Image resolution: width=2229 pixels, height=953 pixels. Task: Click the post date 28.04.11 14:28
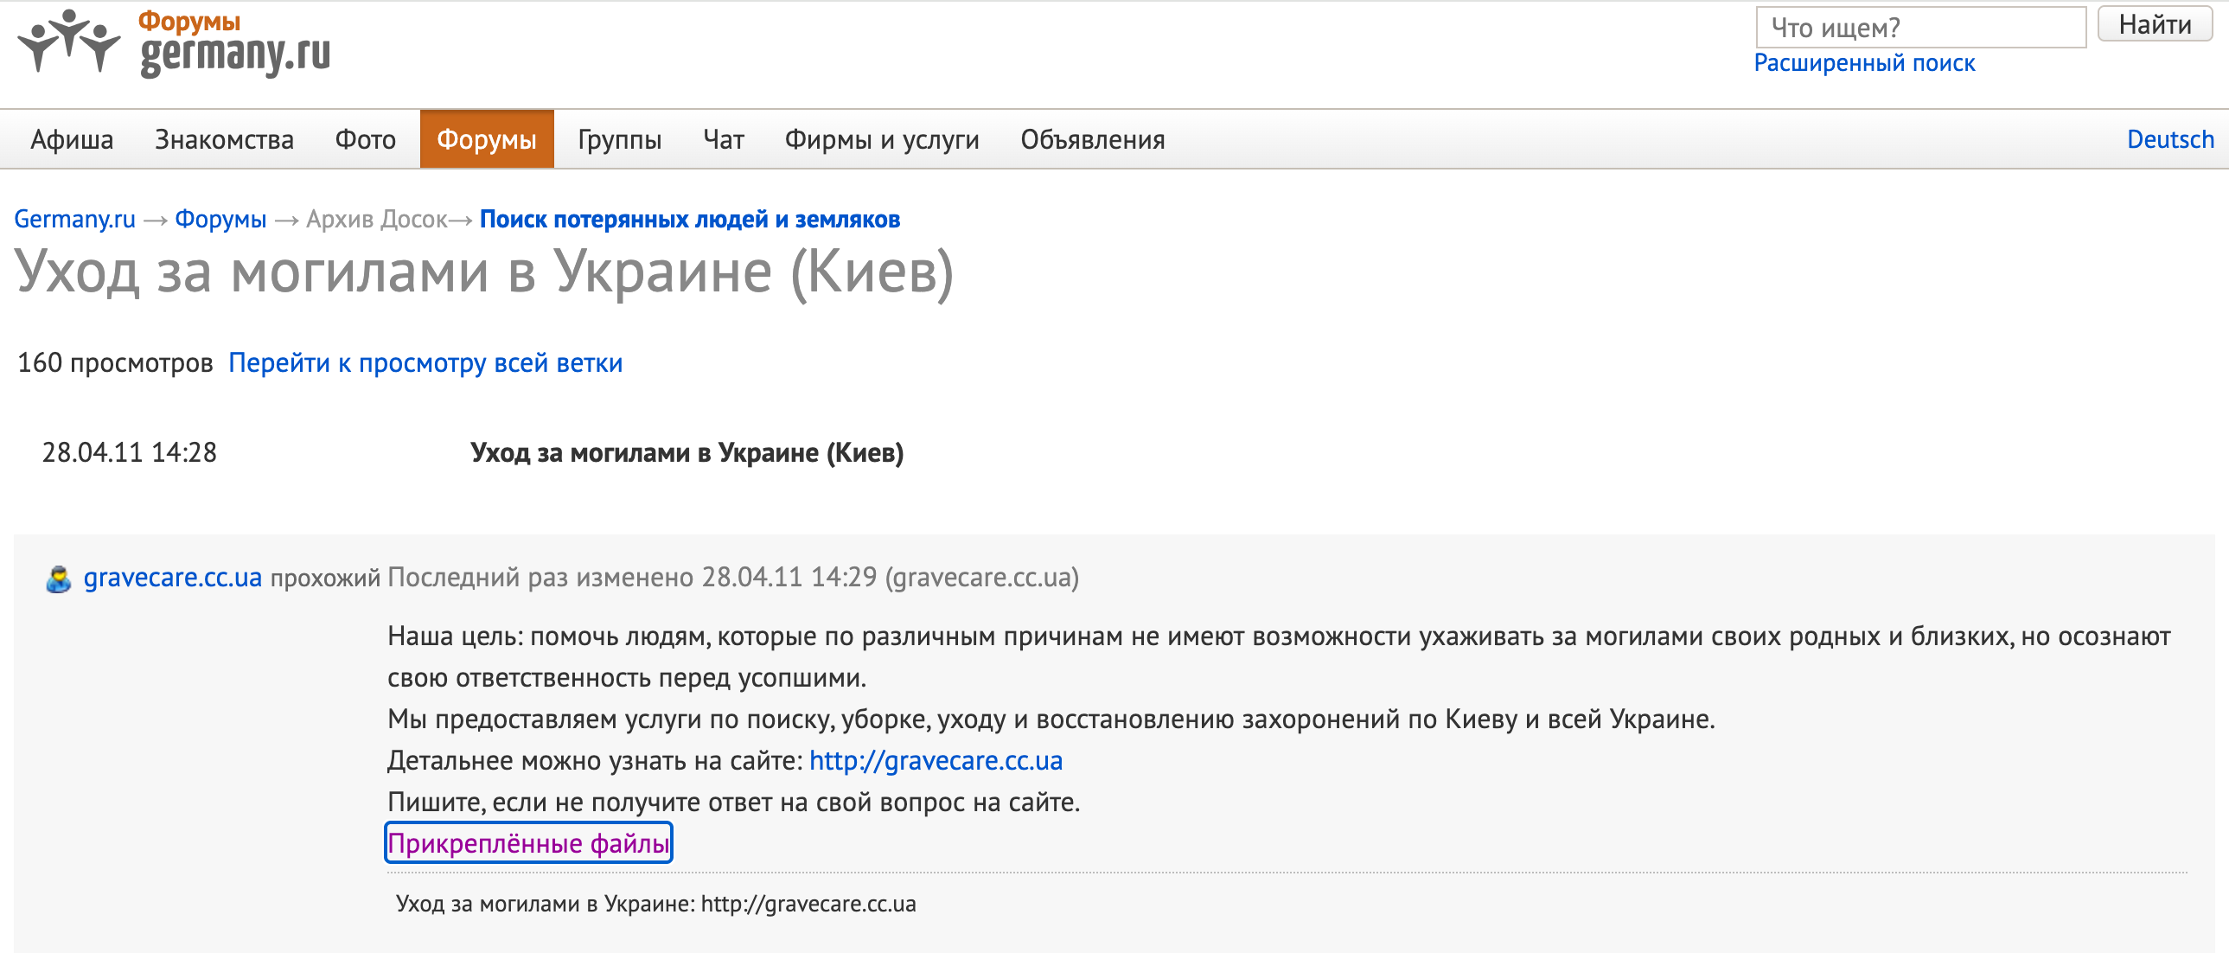click(x=130, y=452)
